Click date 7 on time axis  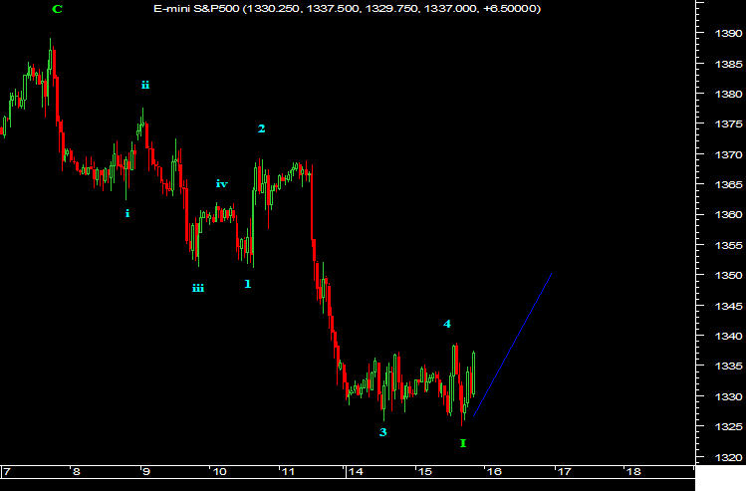click(x=7, y=472)
